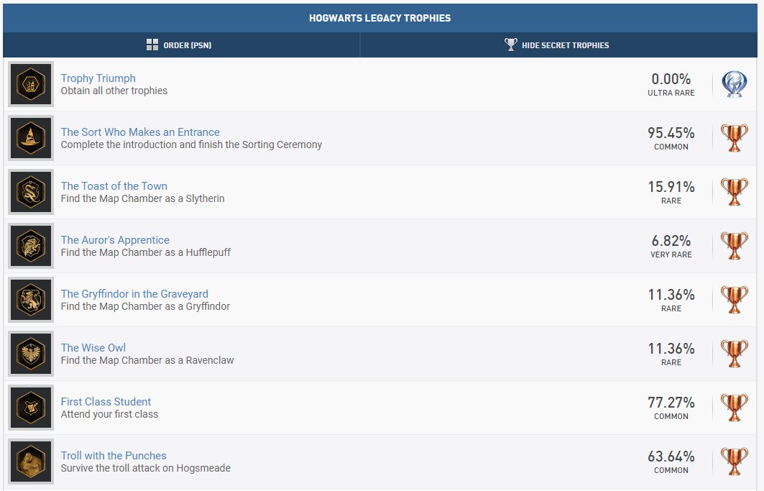The image size is (764, 491).
Task: Click 'Find the Map Chamber as a Ravenclaw'
Action: tap(147, 360)
